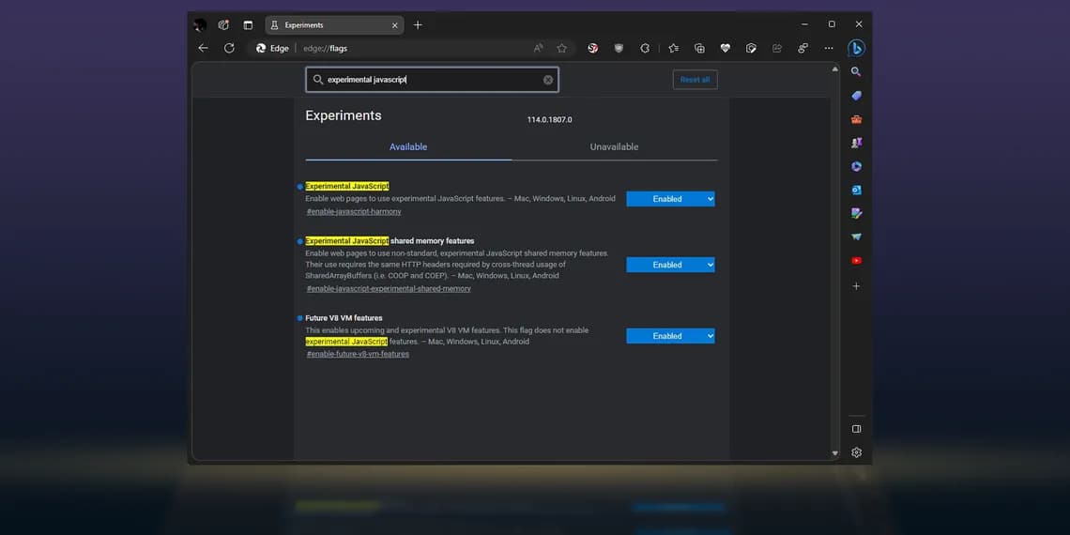Open the Extensions puzzle icon in toolbar
1070x535 pixels.
point(645,49)
